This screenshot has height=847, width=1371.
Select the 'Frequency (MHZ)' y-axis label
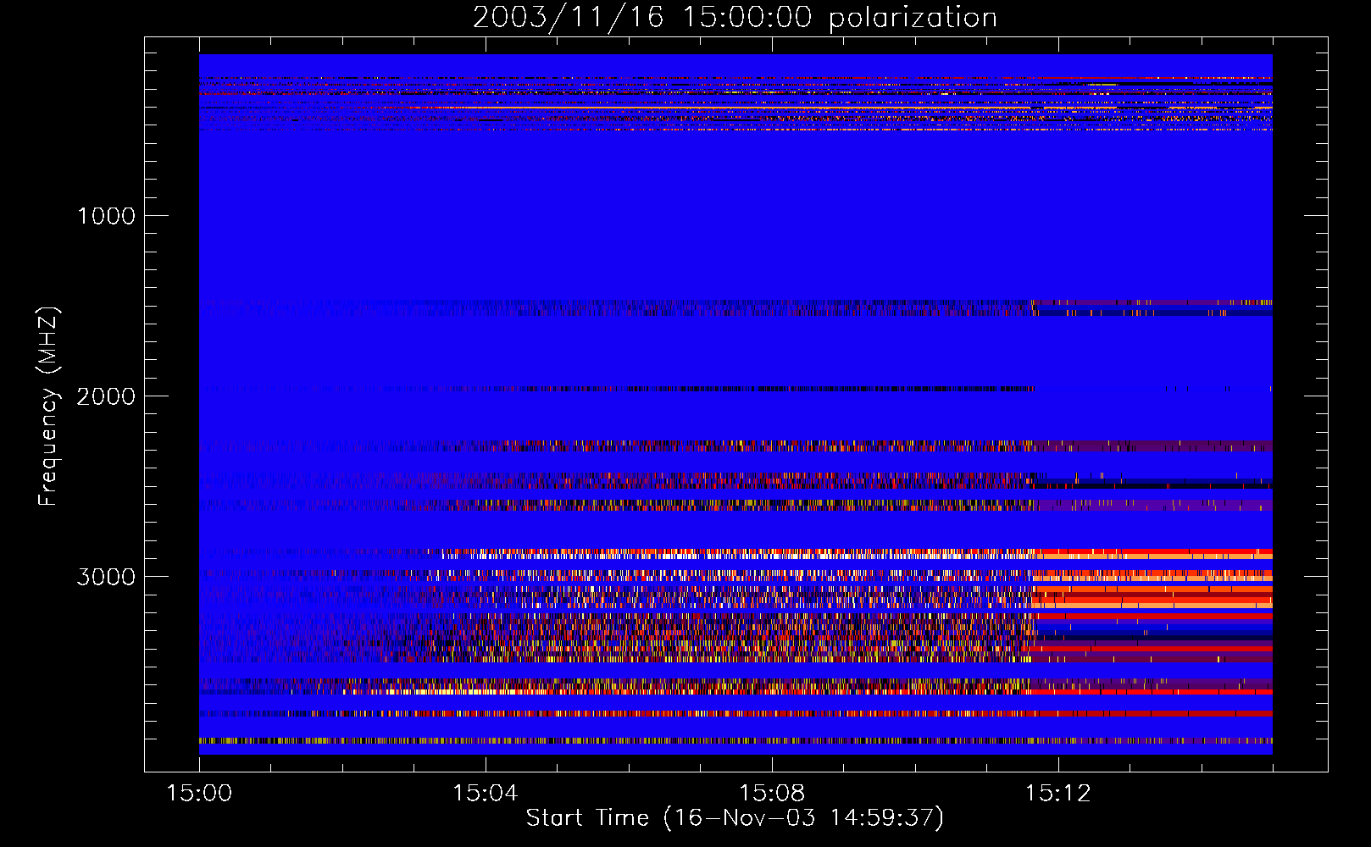coord(48,407)
